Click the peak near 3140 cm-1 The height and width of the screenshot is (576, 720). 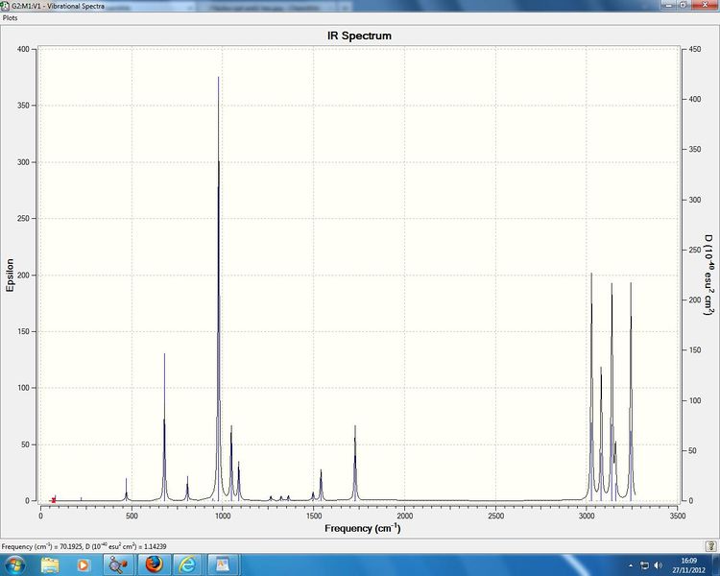click(x=612, y=391)
